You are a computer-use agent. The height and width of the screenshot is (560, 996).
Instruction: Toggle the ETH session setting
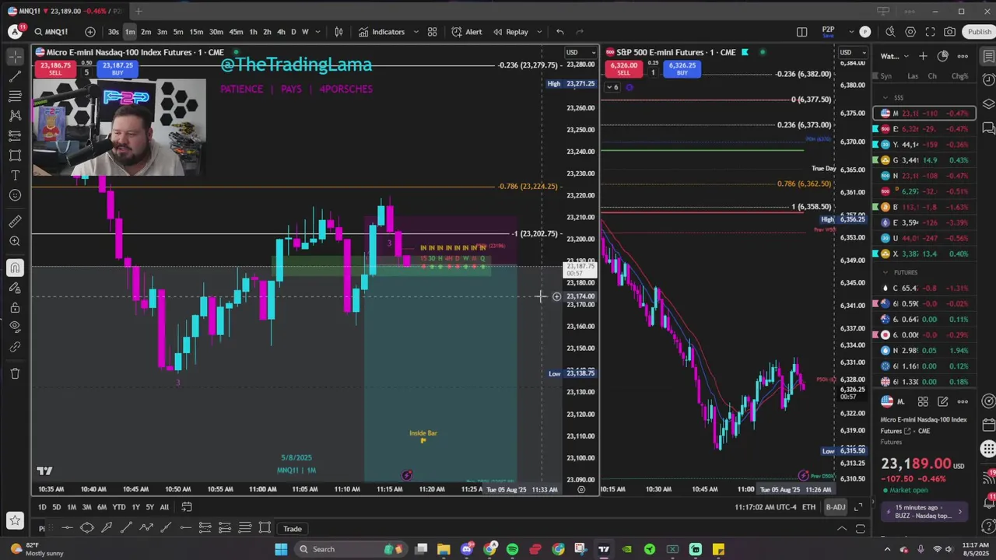coord(809,507)
